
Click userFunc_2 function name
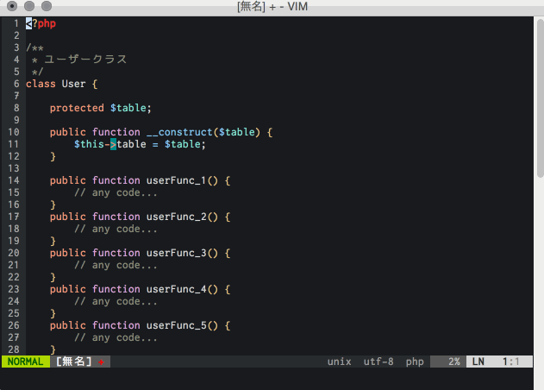click(x=176, y=217)
